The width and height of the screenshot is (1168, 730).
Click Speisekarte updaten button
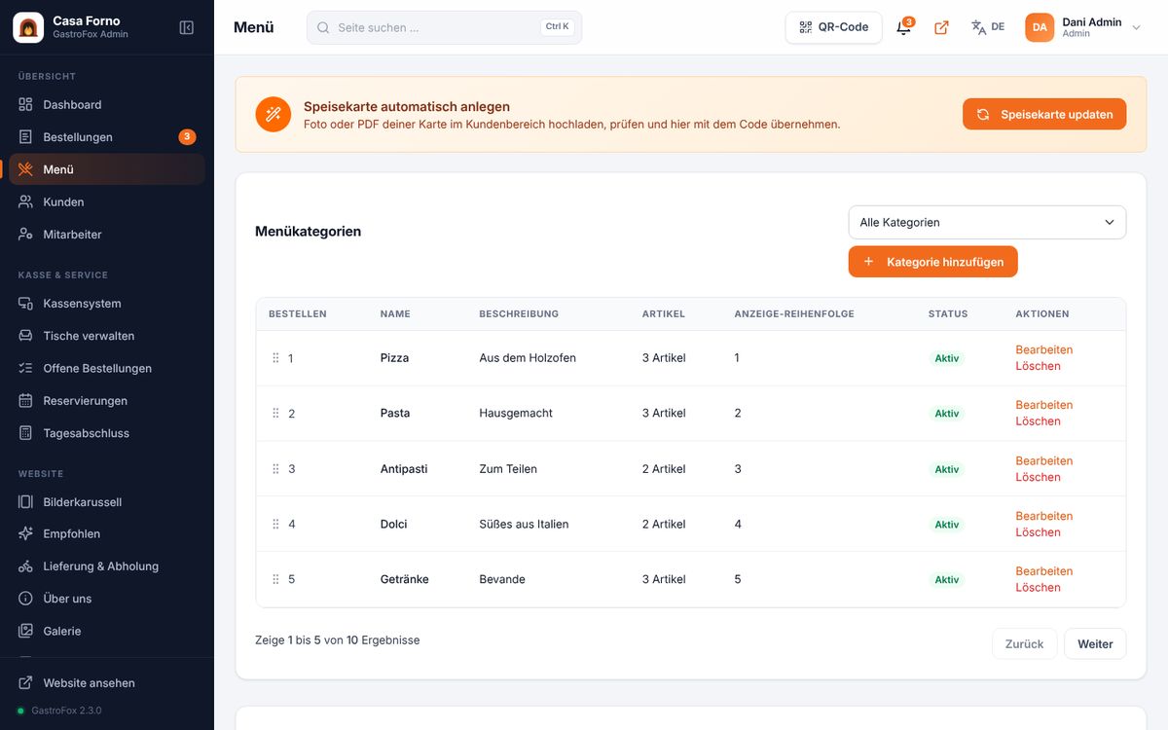pos(1044,114)
